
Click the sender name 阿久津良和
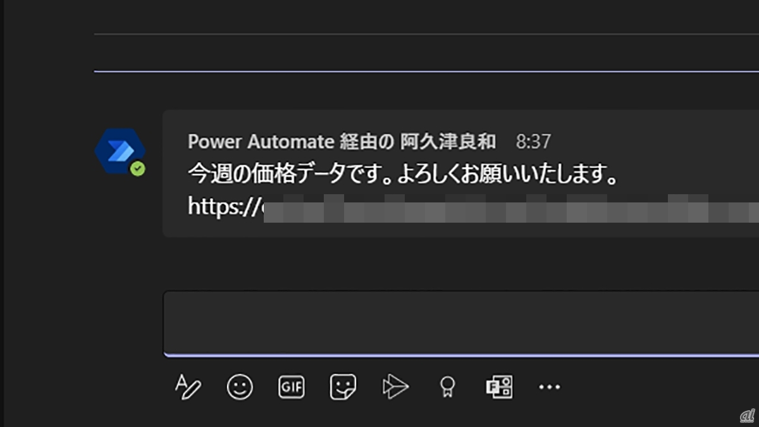448,142
